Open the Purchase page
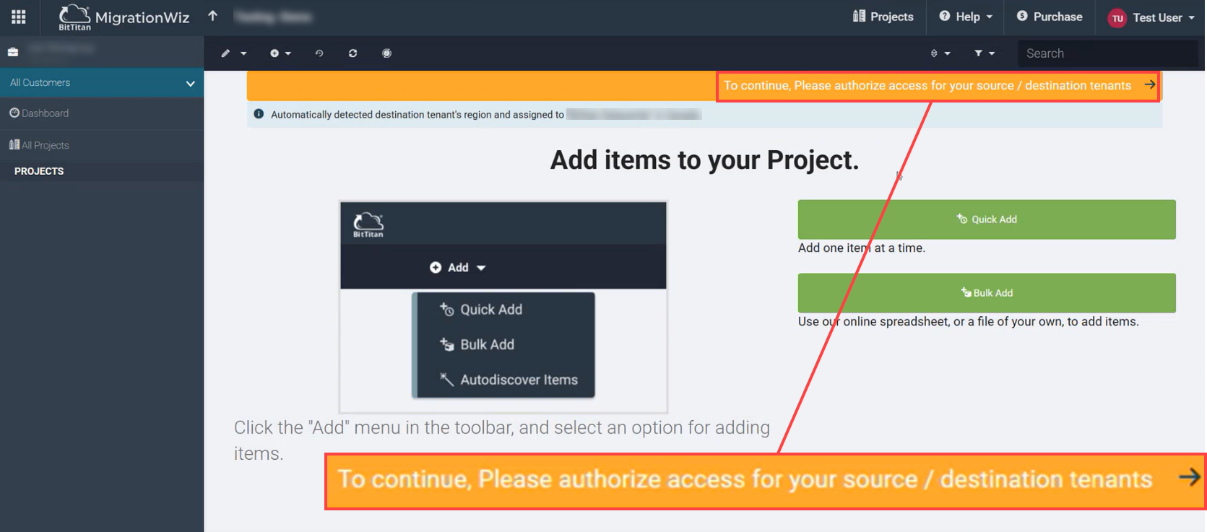 [1050, 17]
